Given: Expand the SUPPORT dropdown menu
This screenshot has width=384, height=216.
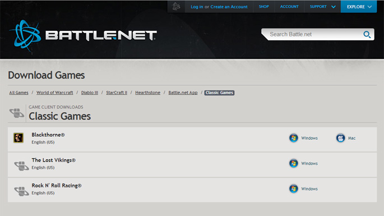Looking at the screenshot, I should click(322, 7).
